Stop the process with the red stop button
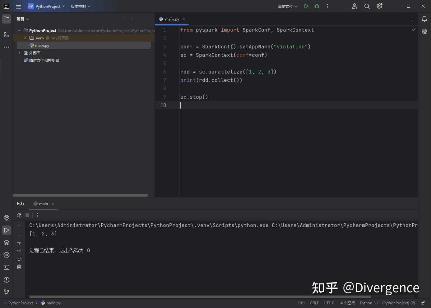Screen dimensions: 431x308 pos(27,215)
